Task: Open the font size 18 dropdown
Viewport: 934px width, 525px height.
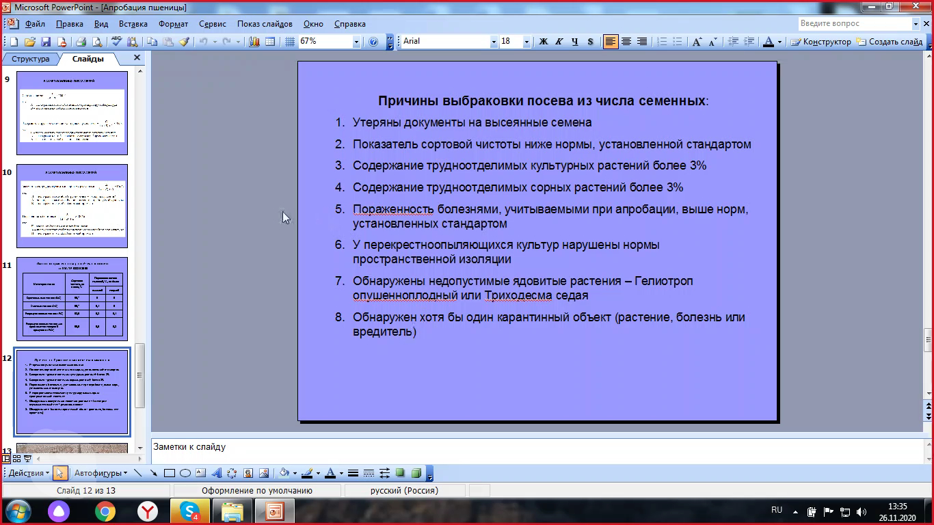Action: coord(526,42)
